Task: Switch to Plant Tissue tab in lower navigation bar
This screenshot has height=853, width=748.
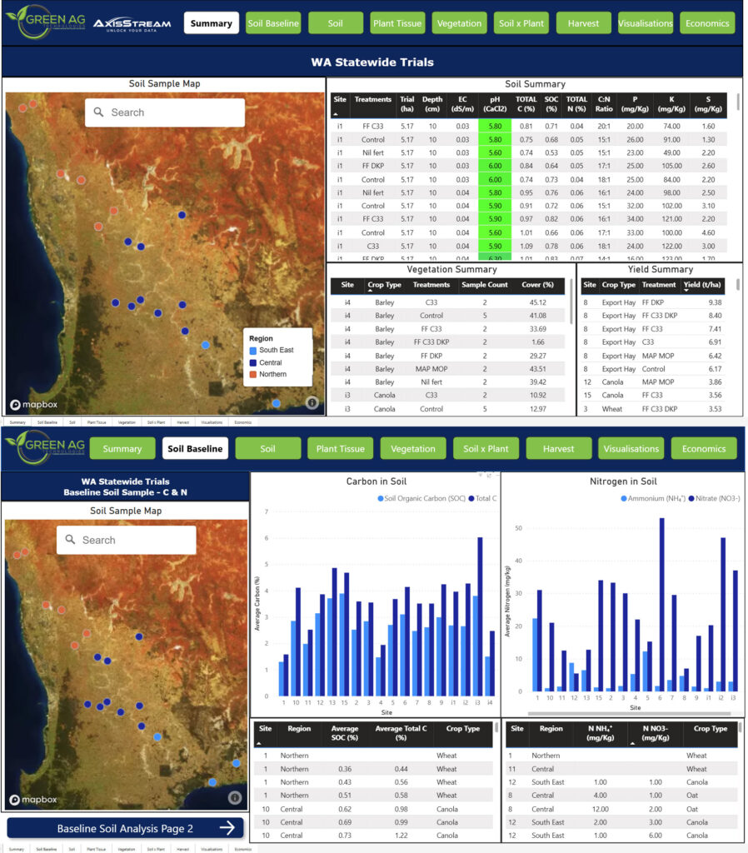Action: pos(340,448)
